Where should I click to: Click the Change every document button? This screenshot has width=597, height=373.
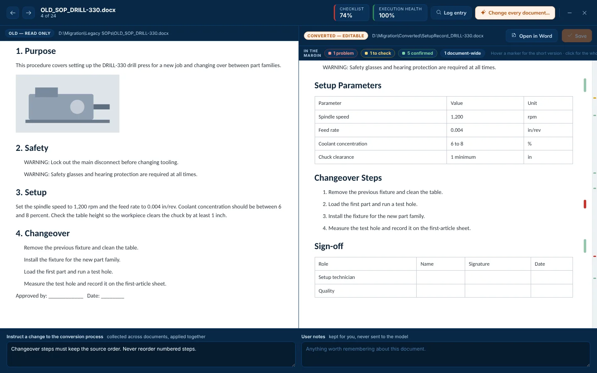pos(515,13)
